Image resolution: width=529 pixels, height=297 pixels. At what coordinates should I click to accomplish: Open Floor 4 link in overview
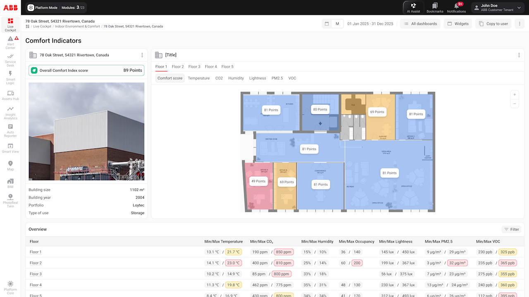[36, 285]
